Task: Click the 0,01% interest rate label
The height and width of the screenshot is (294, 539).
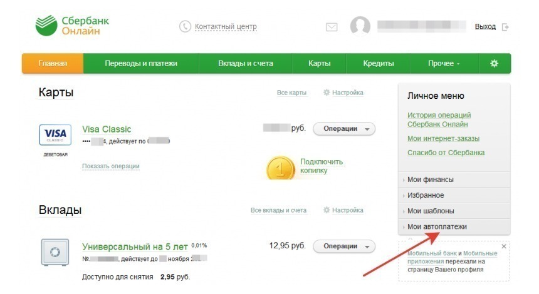Action: pos(199,245)
